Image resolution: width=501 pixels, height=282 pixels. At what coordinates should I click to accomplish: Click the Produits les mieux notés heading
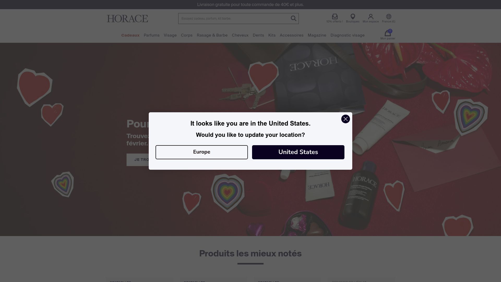250,254
